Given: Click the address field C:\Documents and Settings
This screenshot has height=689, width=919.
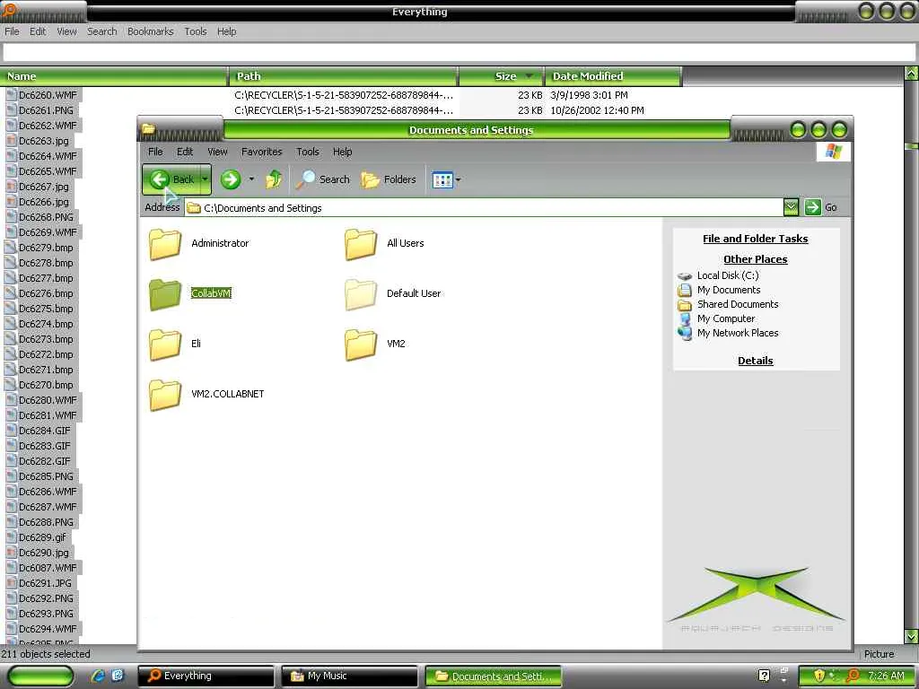Looking at the screenshot, I should [x=484, y=208].
